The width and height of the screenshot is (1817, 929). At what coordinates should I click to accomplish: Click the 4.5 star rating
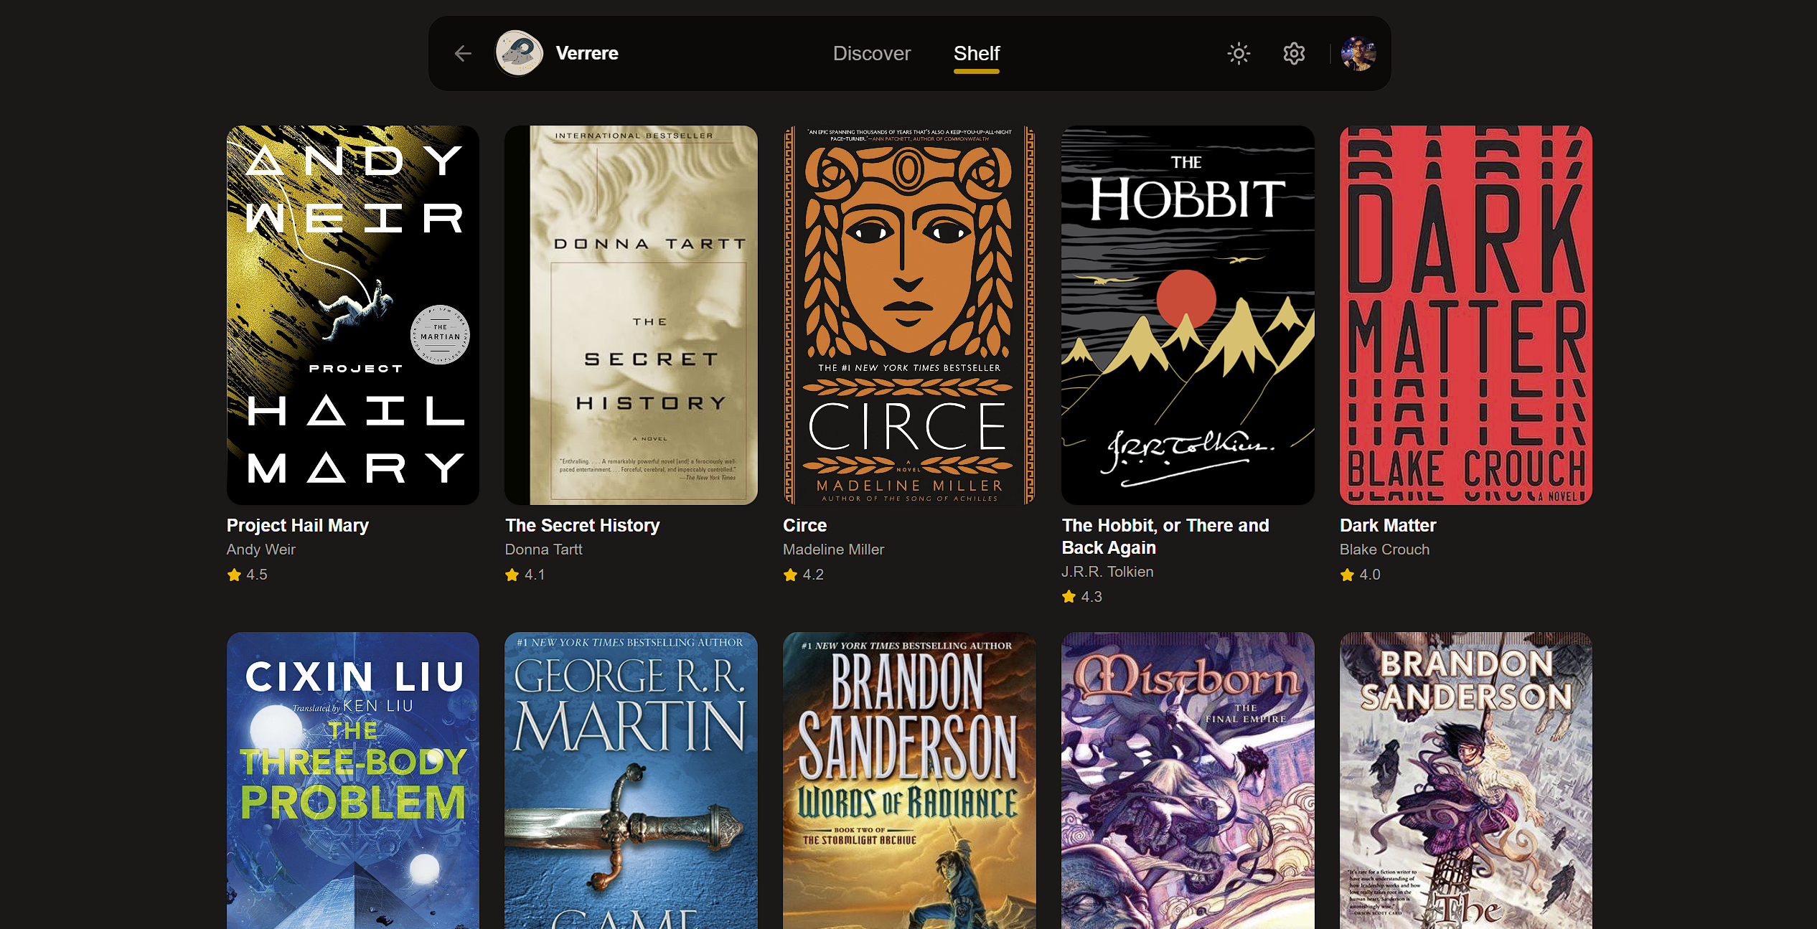[248, 575]
